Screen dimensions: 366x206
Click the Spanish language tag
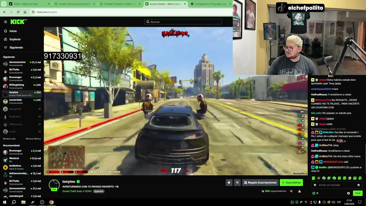pyautogui.click(x=99, y=191)
